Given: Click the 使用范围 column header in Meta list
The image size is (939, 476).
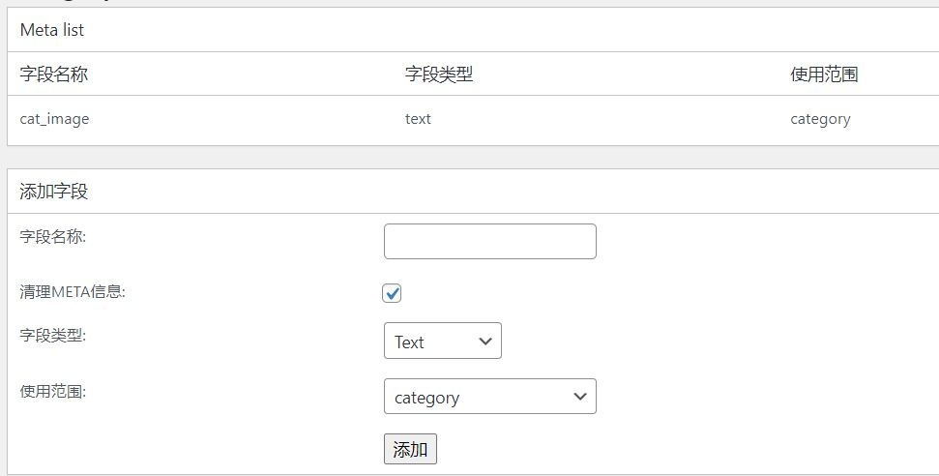Looking at the screenshot, I should 824,74.
